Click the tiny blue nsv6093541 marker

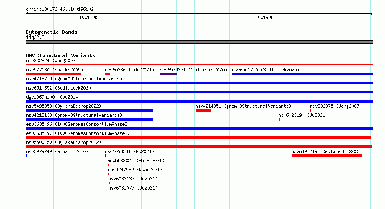tap(106, 156)
